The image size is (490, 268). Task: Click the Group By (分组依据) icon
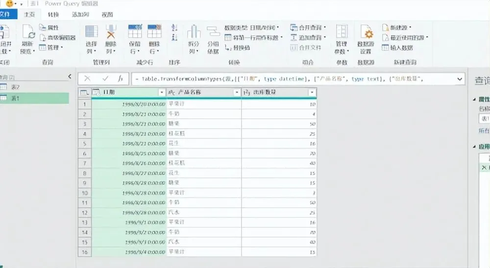(213, 32)
